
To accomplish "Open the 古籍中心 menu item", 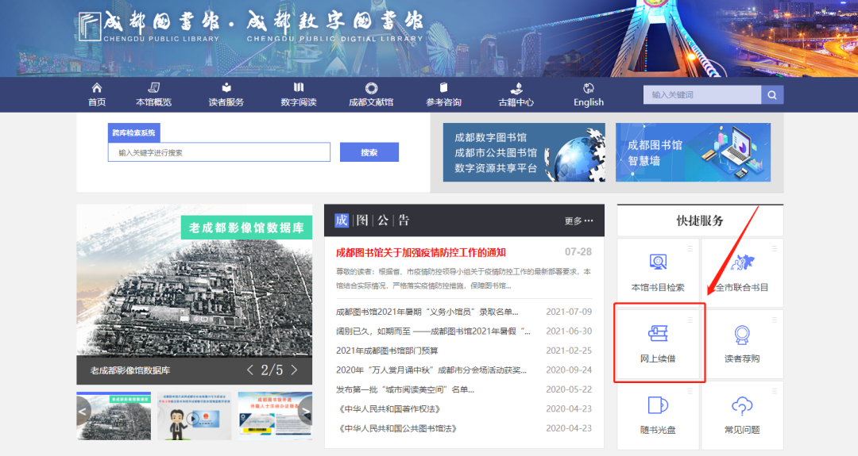I will [516, 102].
